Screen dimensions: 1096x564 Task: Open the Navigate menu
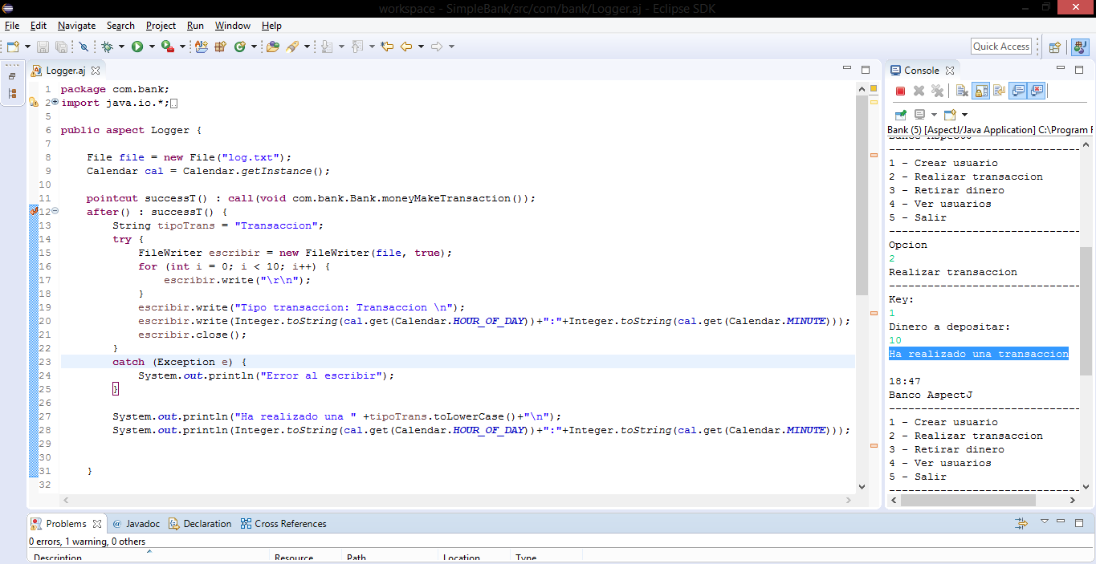pyautogui.click(x=76, y=25)
